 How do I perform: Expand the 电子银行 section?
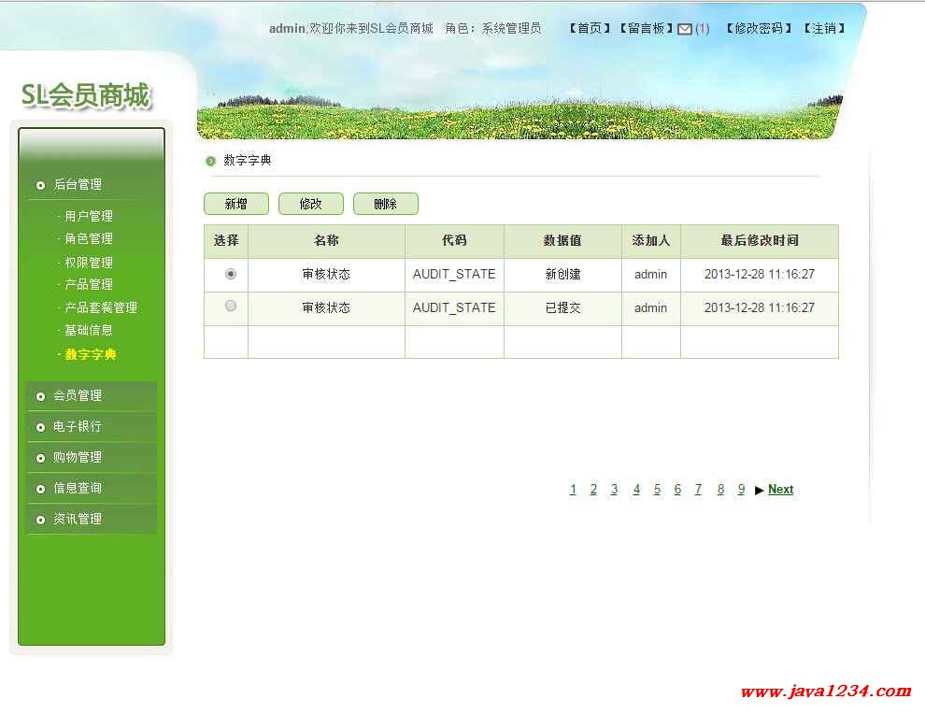click(x=78, y=426)
